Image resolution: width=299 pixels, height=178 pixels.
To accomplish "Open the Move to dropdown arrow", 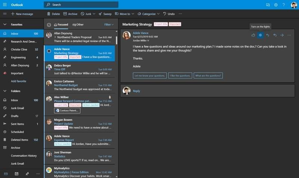I will 133,14.
